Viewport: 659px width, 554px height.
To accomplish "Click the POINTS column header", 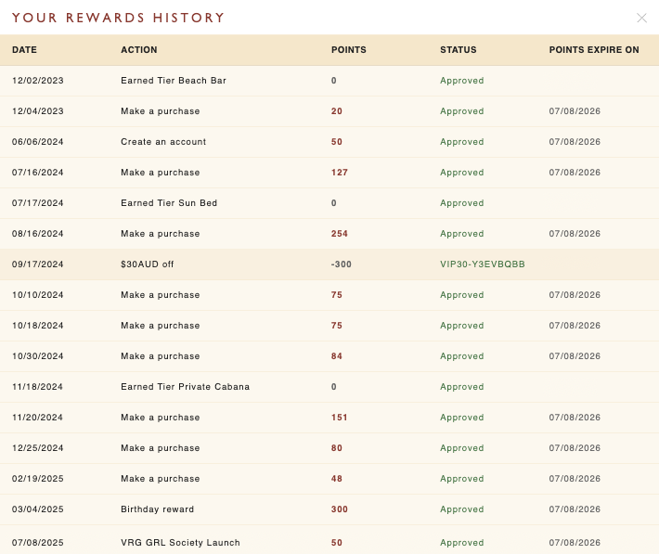I will coord(349,49).
